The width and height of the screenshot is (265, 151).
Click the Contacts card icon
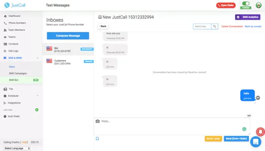click(5, 44)
